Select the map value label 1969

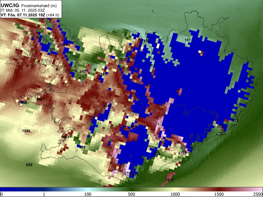tap(63, 45)
